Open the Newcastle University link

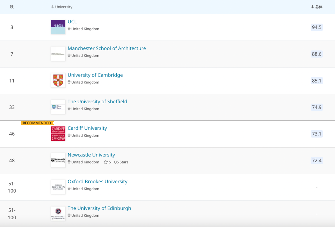[x=91, y=155]
